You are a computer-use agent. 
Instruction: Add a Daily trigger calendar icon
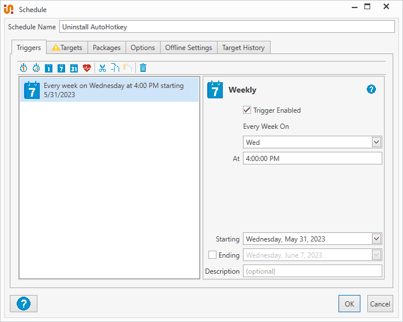[48, 68]
